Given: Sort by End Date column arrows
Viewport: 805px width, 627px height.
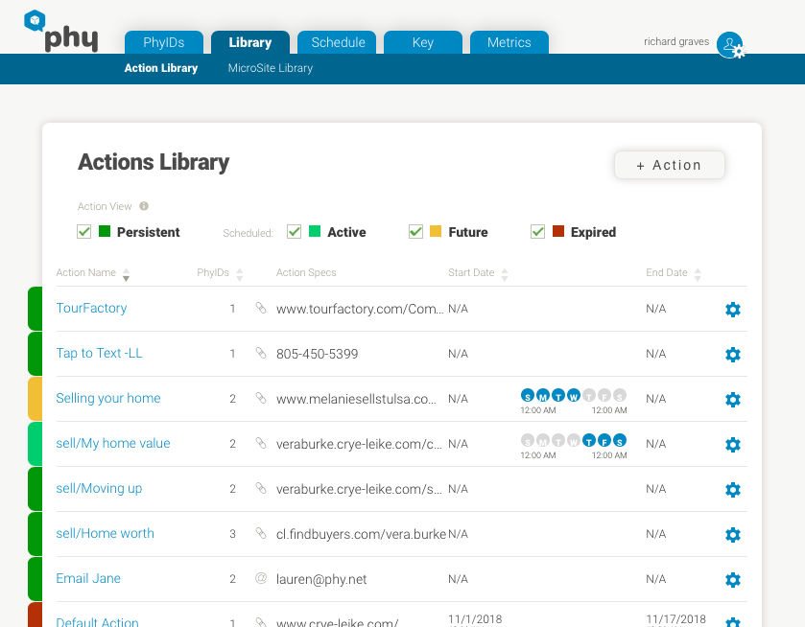Looking at the screenshot, I should click(x=698, y=274).
